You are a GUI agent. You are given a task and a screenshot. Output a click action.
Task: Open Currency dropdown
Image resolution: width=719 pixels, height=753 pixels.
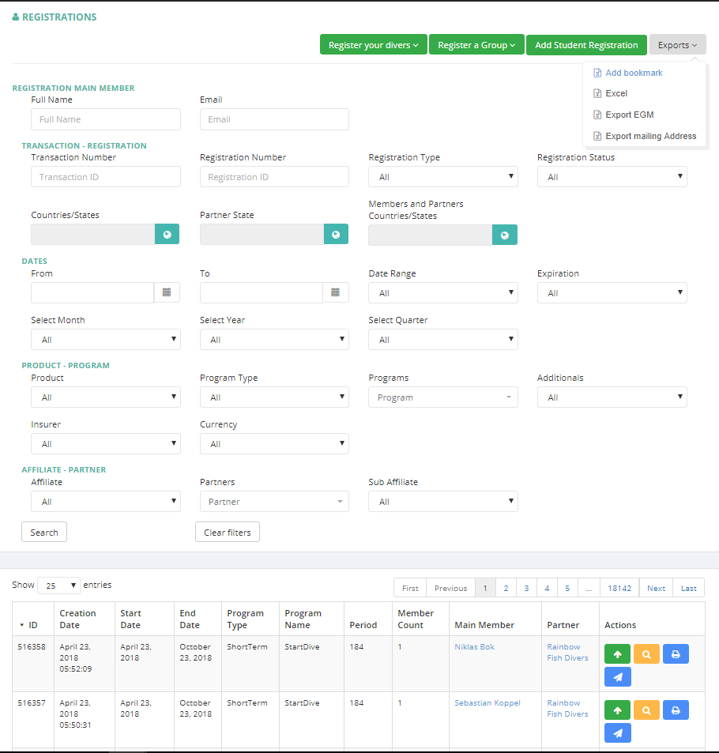click(274, 444)
